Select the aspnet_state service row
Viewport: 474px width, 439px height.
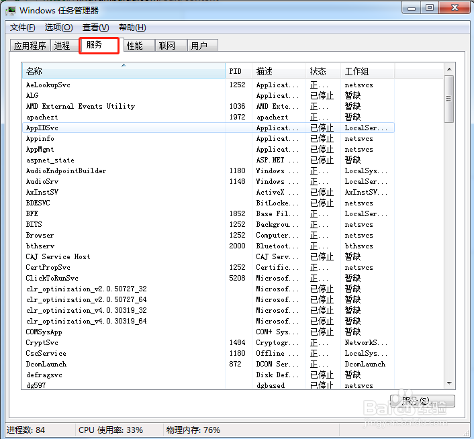click(x=208, y=160)
